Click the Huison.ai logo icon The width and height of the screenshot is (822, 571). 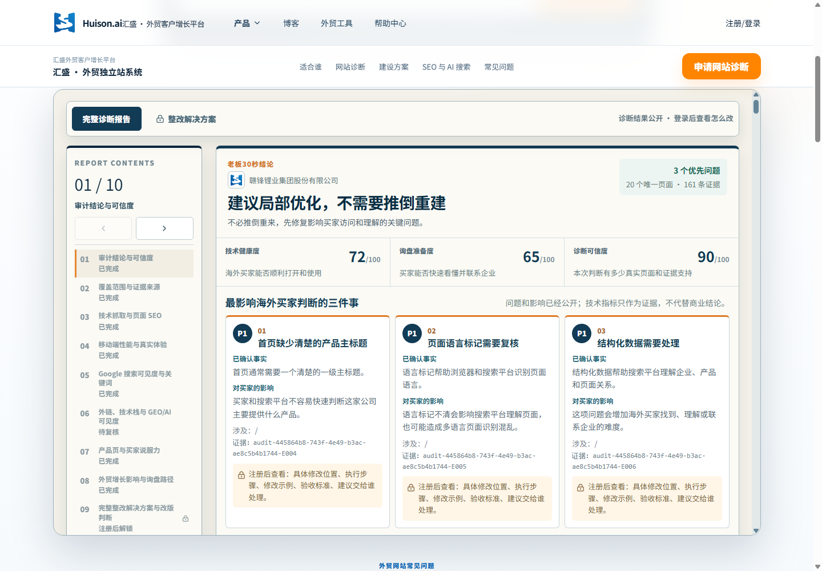(65, 23)
